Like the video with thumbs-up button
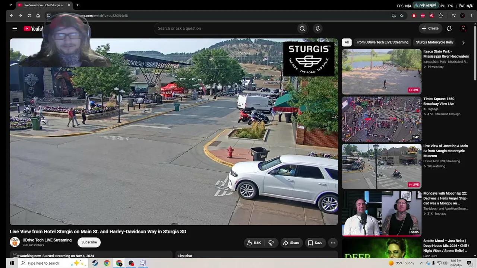 point(253,243)
